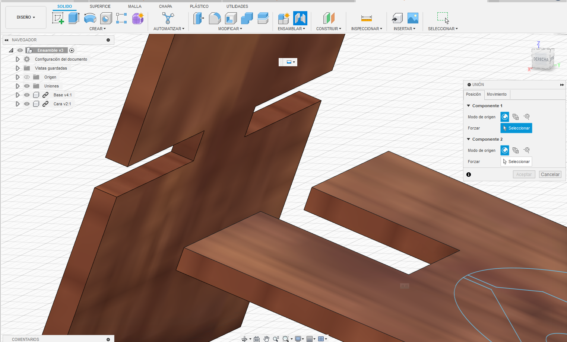Image resolution: width=567 pixels, height=342 pixels.
Task: Click Seleccionar button for Componente 2
Action: pos(516,162)
